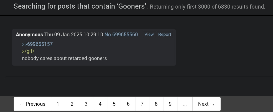Click the post text about gooners

64,58
